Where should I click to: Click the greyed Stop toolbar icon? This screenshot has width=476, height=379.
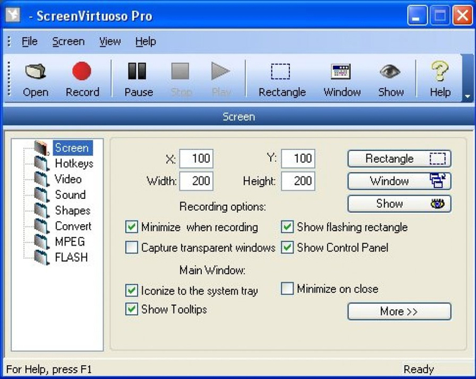coord(181,71)
